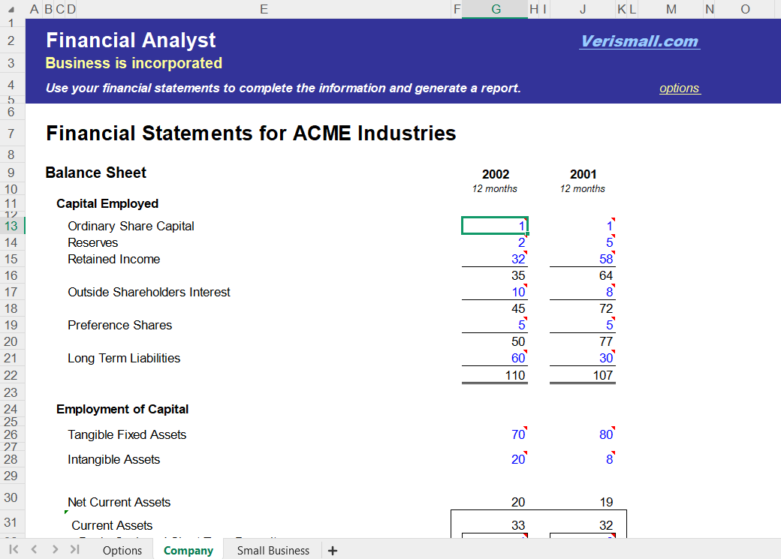This screenshot has height=559, width=781.
Task: Add a new worksheet with the plus button
Action: (x=332, y=550)
